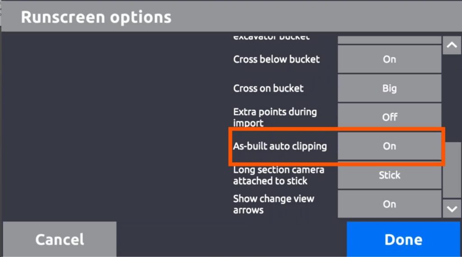The height and width of the screenshot is (257, 462).
Task: Turn off As-built auto clipping
Action: click(x=389, y=146)
